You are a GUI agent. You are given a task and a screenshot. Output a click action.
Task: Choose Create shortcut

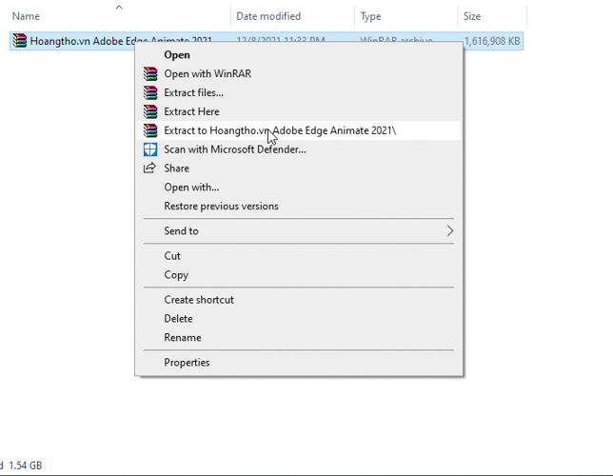(x=299, y=300)
